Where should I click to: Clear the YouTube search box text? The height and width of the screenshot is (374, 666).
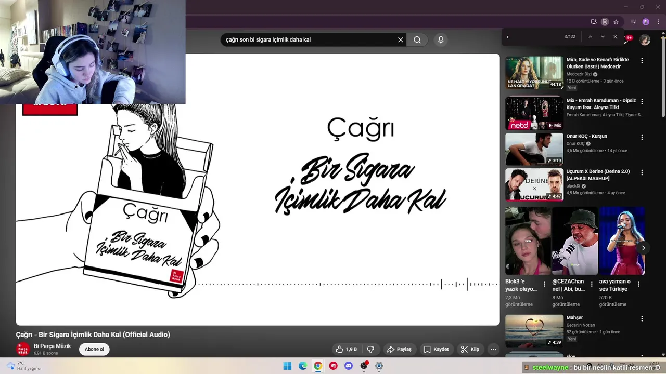(401, 39)
